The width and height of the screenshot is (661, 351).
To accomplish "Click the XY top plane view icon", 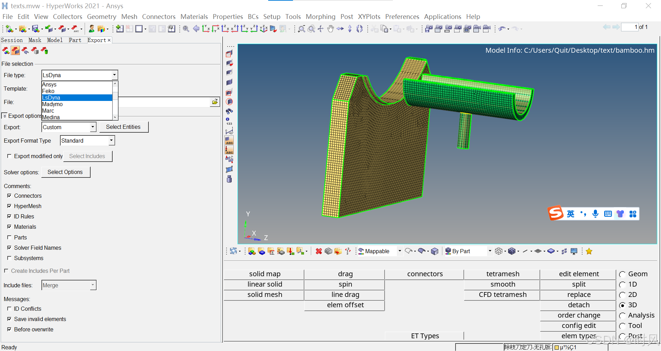I will [x=206, y=29].
